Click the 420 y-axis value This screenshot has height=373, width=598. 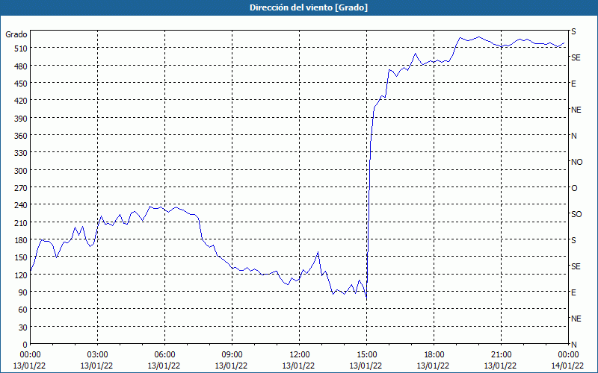[x=21, y=101]
